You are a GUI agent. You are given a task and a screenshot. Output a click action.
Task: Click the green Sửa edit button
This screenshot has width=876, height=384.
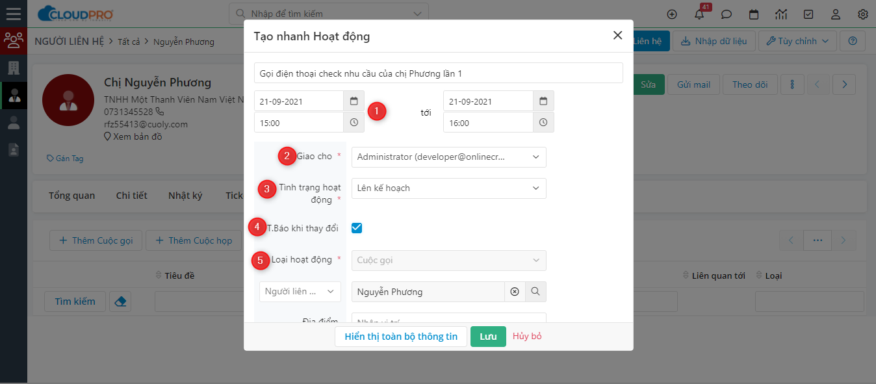[x=648, y=84]
